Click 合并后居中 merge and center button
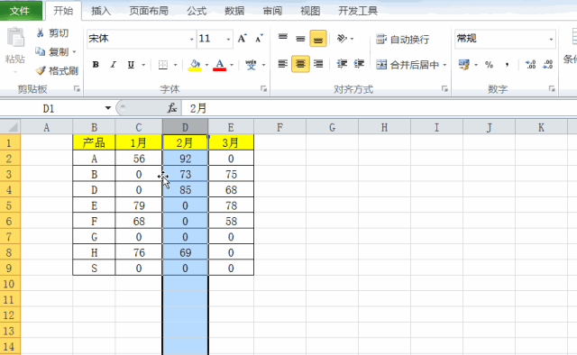The height and width of the screenshot is (355, 577). 408,65
